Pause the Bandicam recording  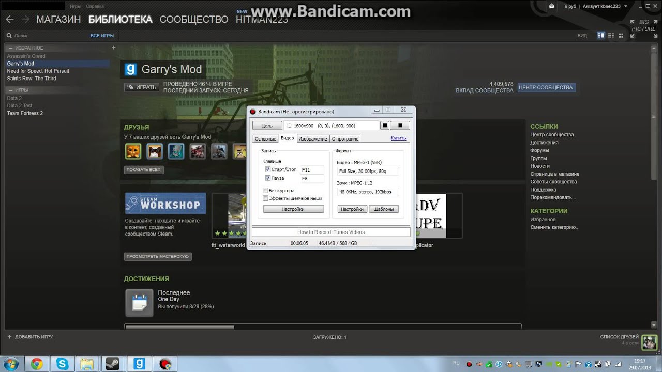point(385,126)
